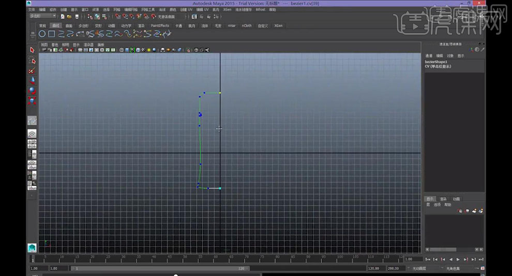Activate the Paint selection tool

(x=32, y=70)
